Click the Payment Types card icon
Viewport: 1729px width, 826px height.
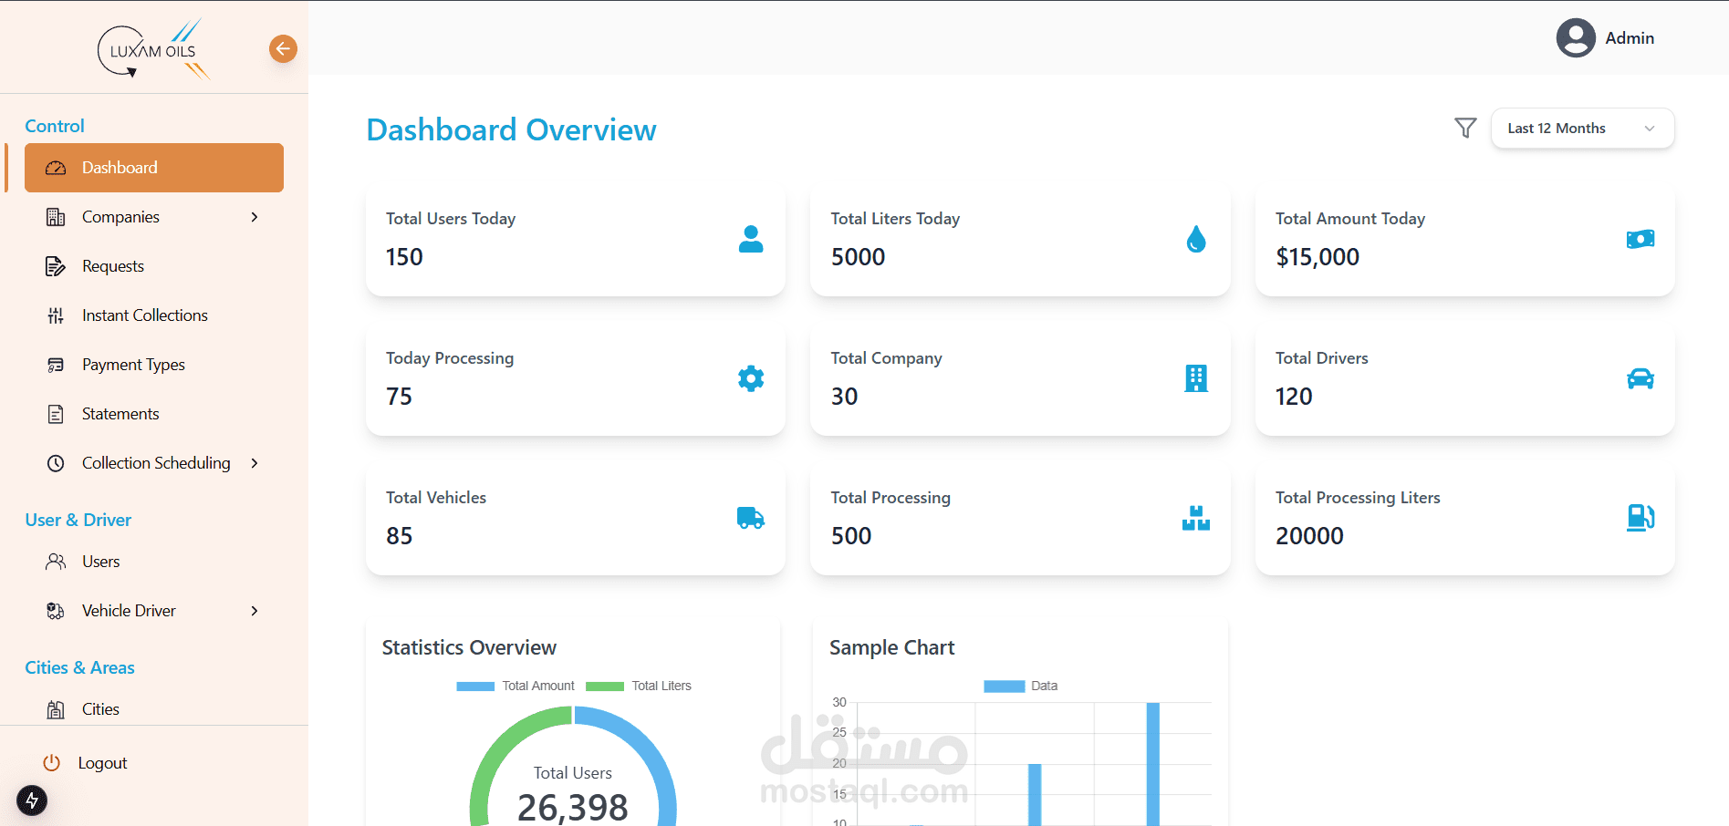(x=56, y=365)
